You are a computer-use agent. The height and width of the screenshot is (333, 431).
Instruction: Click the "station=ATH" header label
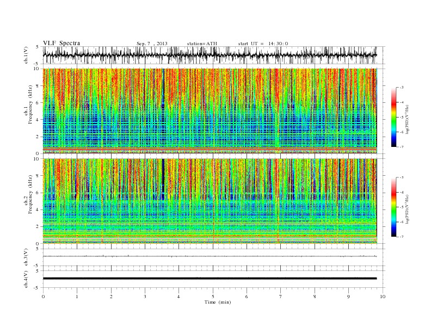[x=202, y=44]
